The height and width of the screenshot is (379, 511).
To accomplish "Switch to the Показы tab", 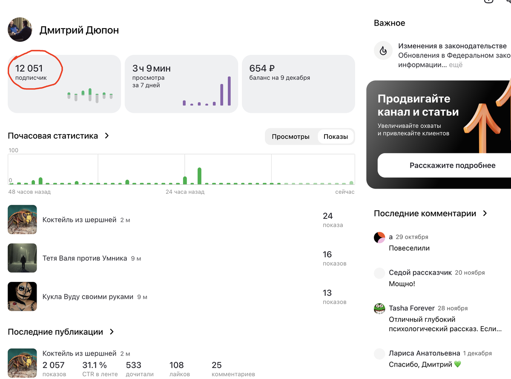I will point(336,137).
